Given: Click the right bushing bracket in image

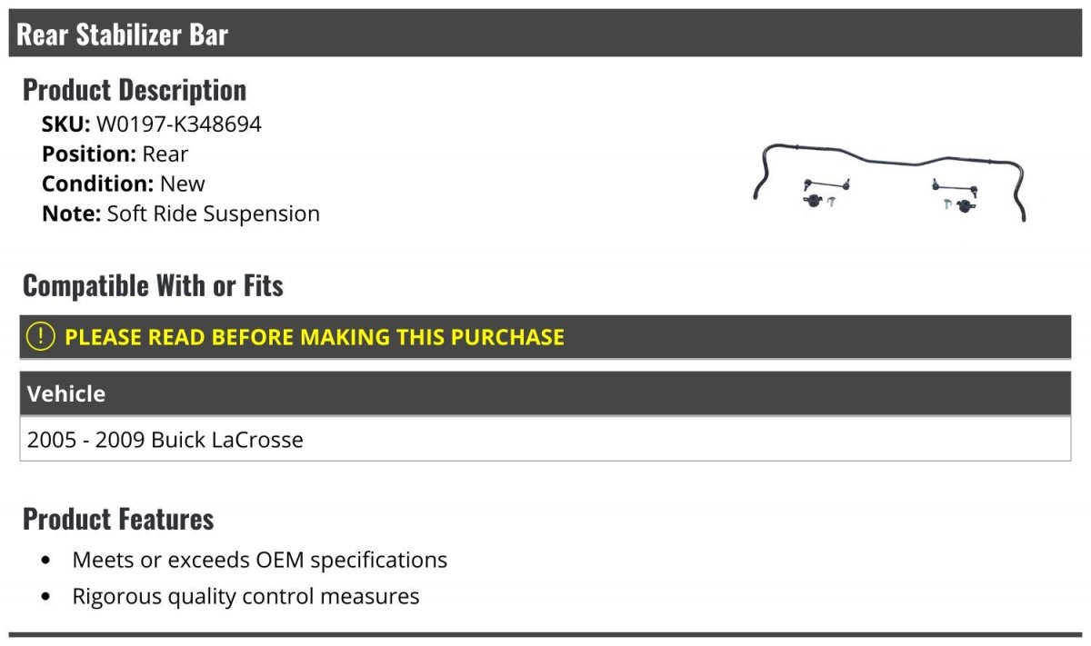Looking at the screenshot, I should pyautogui.click(x=968, y=206).
